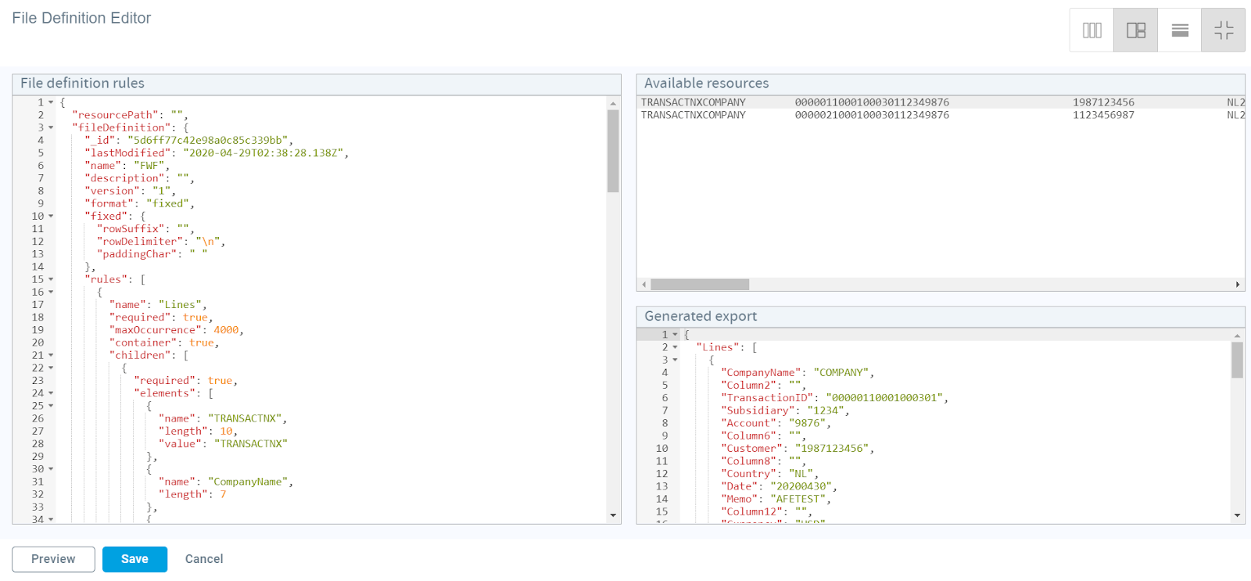
Task: Click the "maxOccurrence": 4000 value
Action: [x=226, y=330]
